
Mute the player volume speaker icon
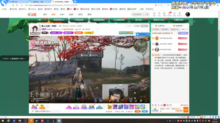[101, 101]
